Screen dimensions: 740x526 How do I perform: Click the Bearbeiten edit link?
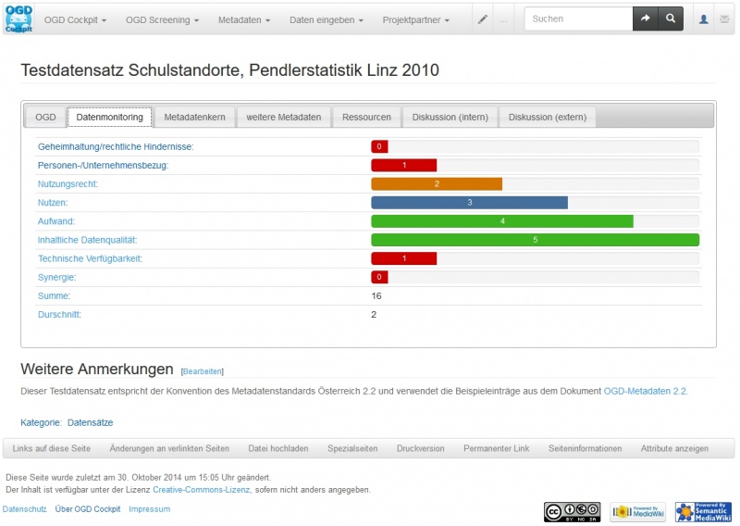(x=203, y=371)
